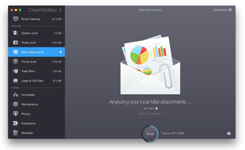Viewport: 245px width, 150px height.
Task: Select System Junk in sidebar
Action: 36,33
